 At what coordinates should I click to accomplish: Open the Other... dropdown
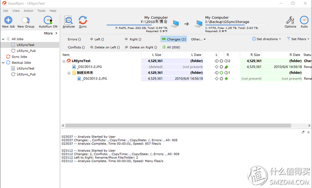pos(198,39)
